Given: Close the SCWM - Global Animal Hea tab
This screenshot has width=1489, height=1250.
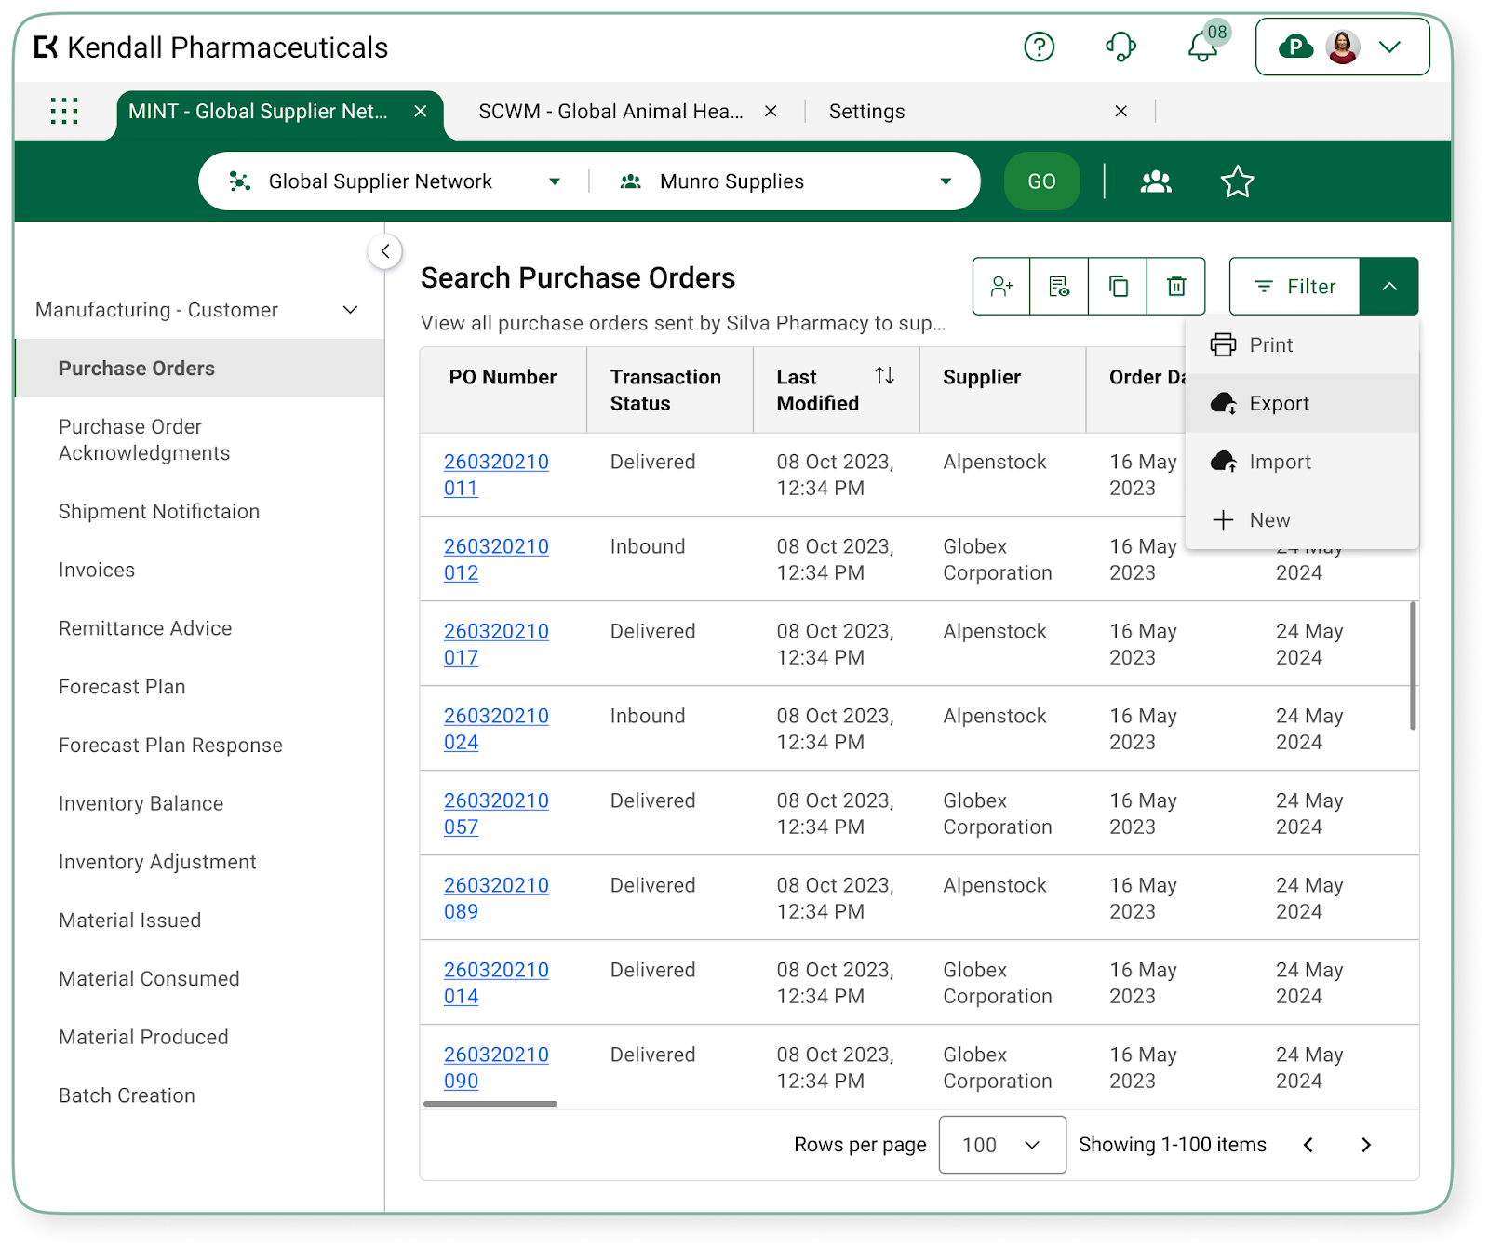Looking at the screenshot, I should pyautogui.click(x=771, y=111).
